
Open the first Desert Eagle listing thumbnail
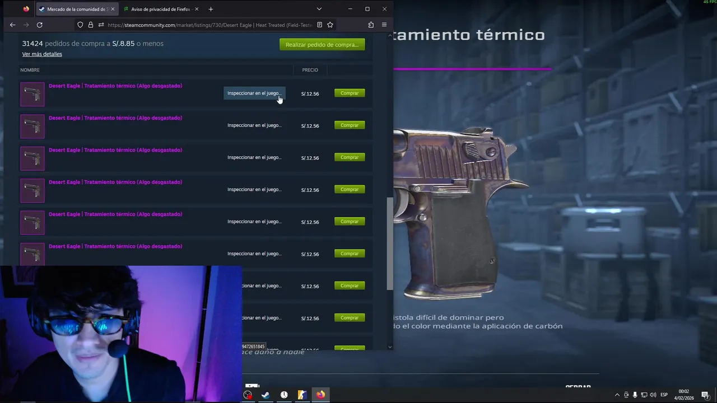[32, 94]
